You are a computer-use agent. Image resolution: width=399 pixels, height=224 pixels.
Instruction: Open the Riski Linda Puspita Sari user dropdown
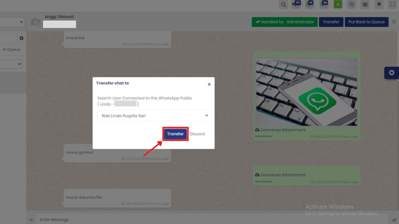153,116
